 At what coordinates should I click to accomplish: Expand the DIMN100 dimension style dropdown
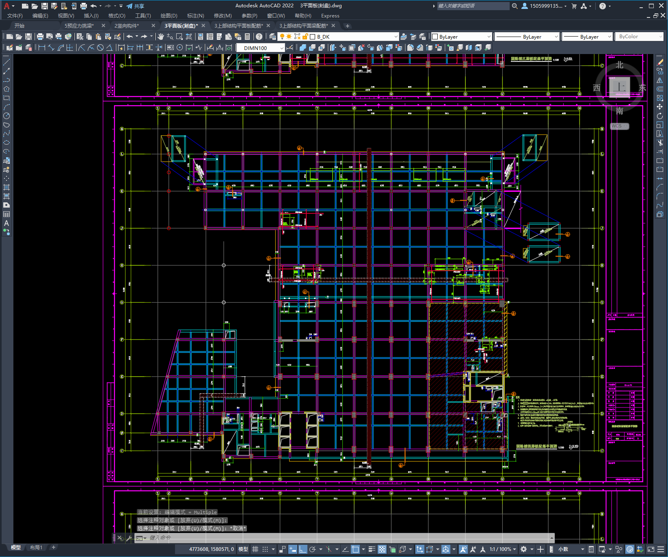coord(281,48)
